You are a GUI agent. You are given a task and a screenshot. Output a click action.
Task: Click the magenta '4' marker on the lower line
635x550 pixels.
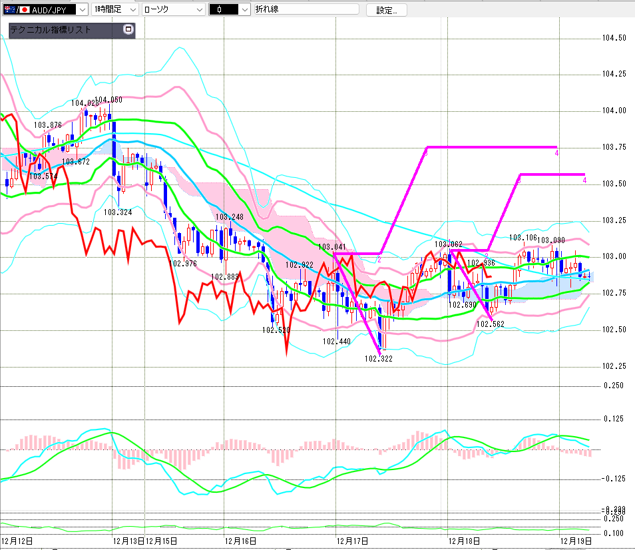584,180
